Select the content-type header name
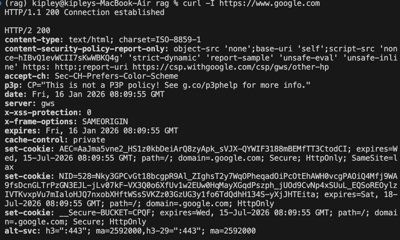 pyautogui.click(x=34, y=40)
